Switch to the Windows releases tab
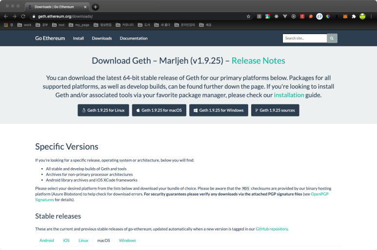The image size is (377, 250). (x=127, y=240)
